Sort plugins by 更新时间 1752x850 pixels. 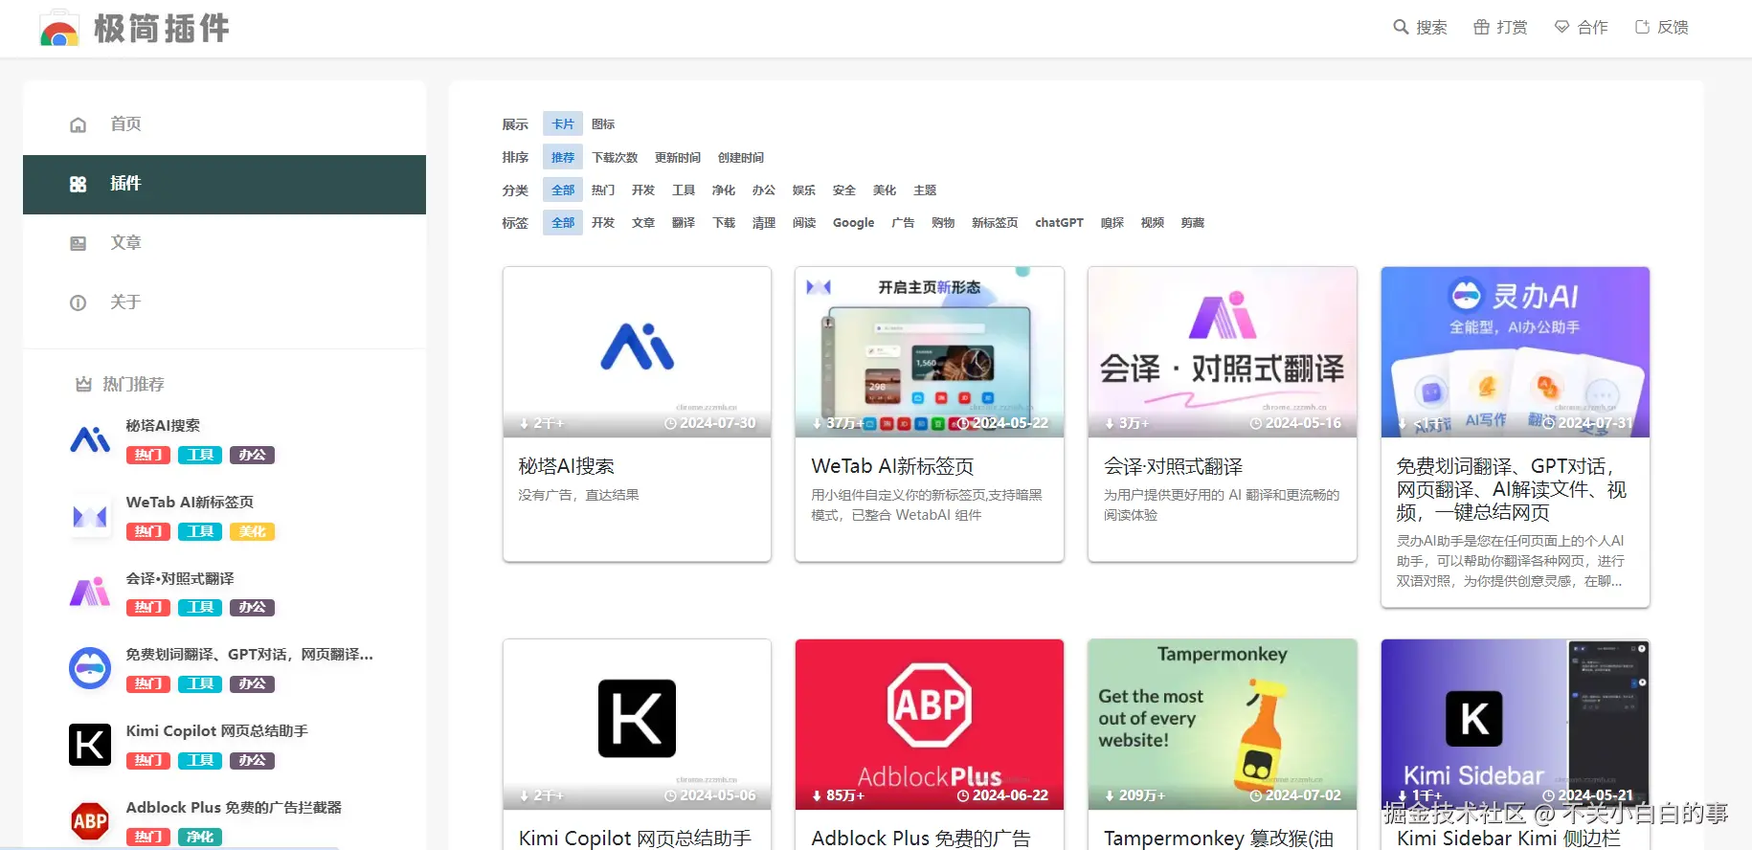coord(678,158)
